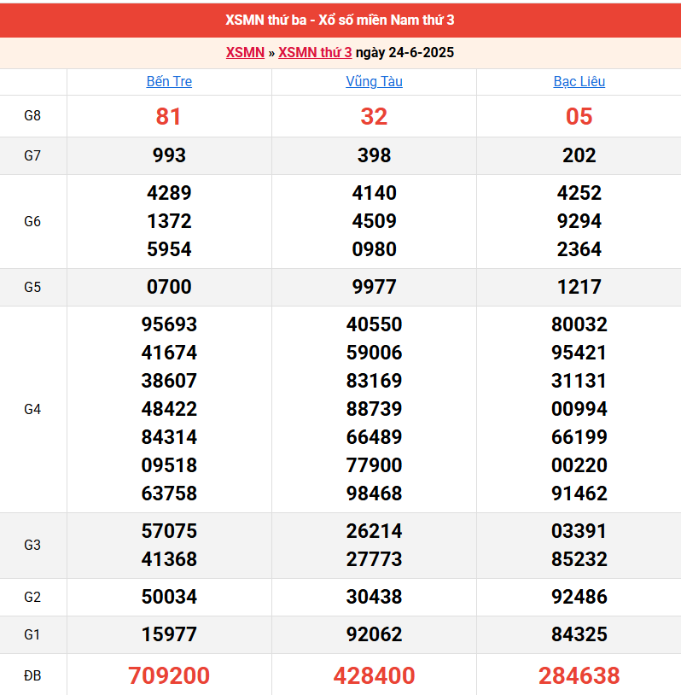Click the G6 number 5954
This screenshot has height=695, width=681.
(x=169, y=249)
